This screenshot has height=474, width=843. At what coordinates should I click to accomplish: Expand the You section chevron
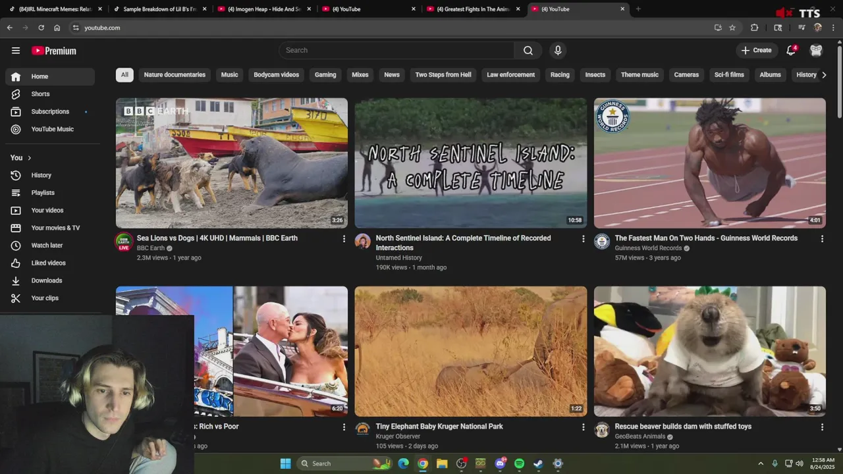tap(29, 158)
